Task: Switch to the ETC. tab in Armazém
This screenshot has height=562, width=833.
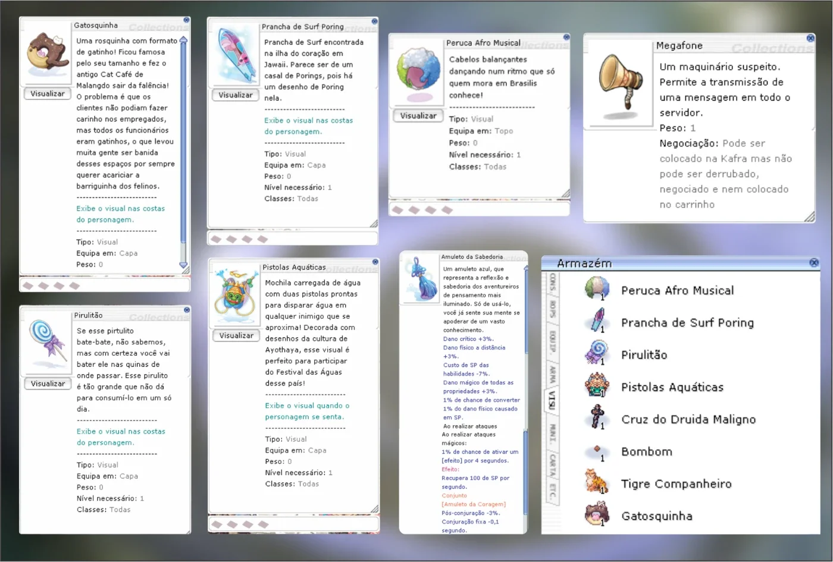Action: tap(552, 492)
